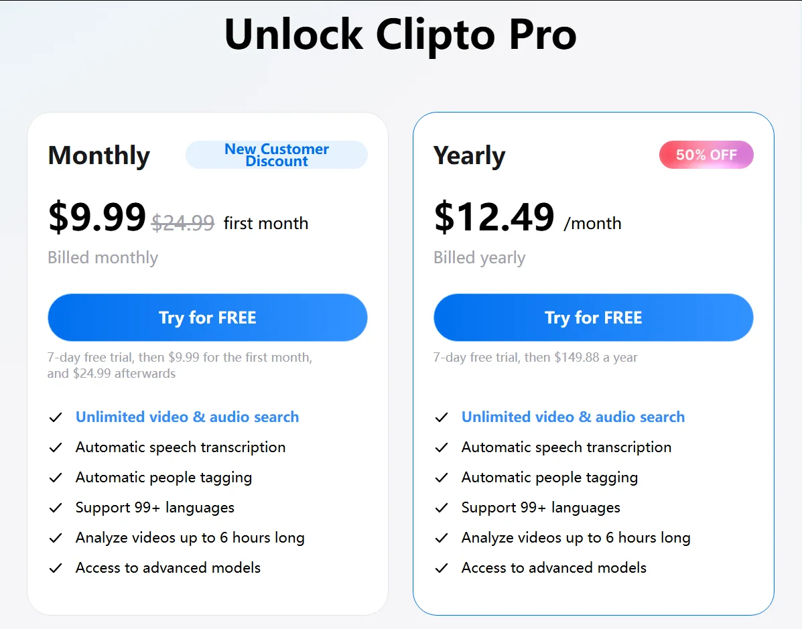
Task: Select the New Customer Discount badge
Action: click(x=277, y=155)
